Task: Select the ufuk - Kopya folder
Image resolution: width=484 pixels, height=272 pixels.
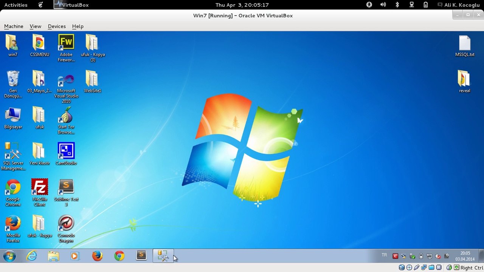Action: (39, 226)
